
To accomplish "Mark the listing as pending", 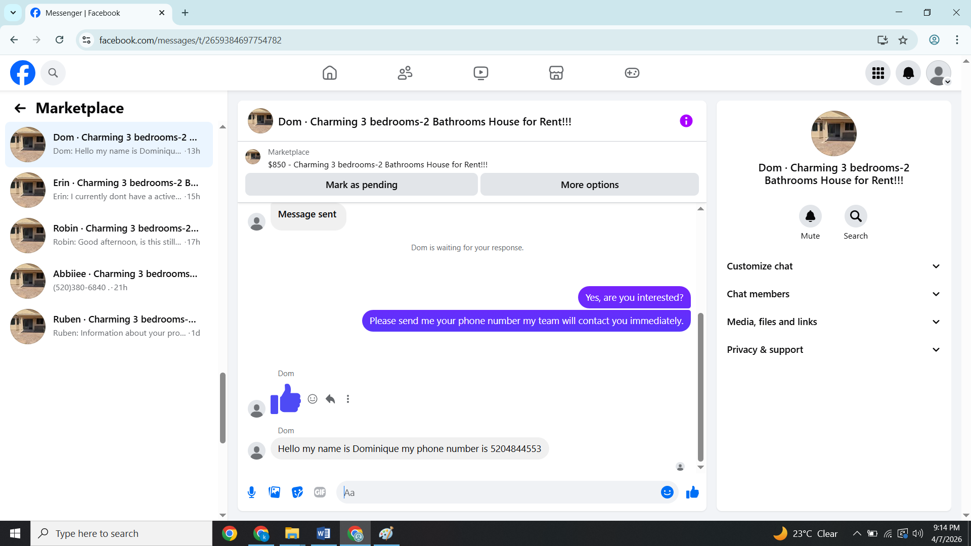I will coord(361,185).
